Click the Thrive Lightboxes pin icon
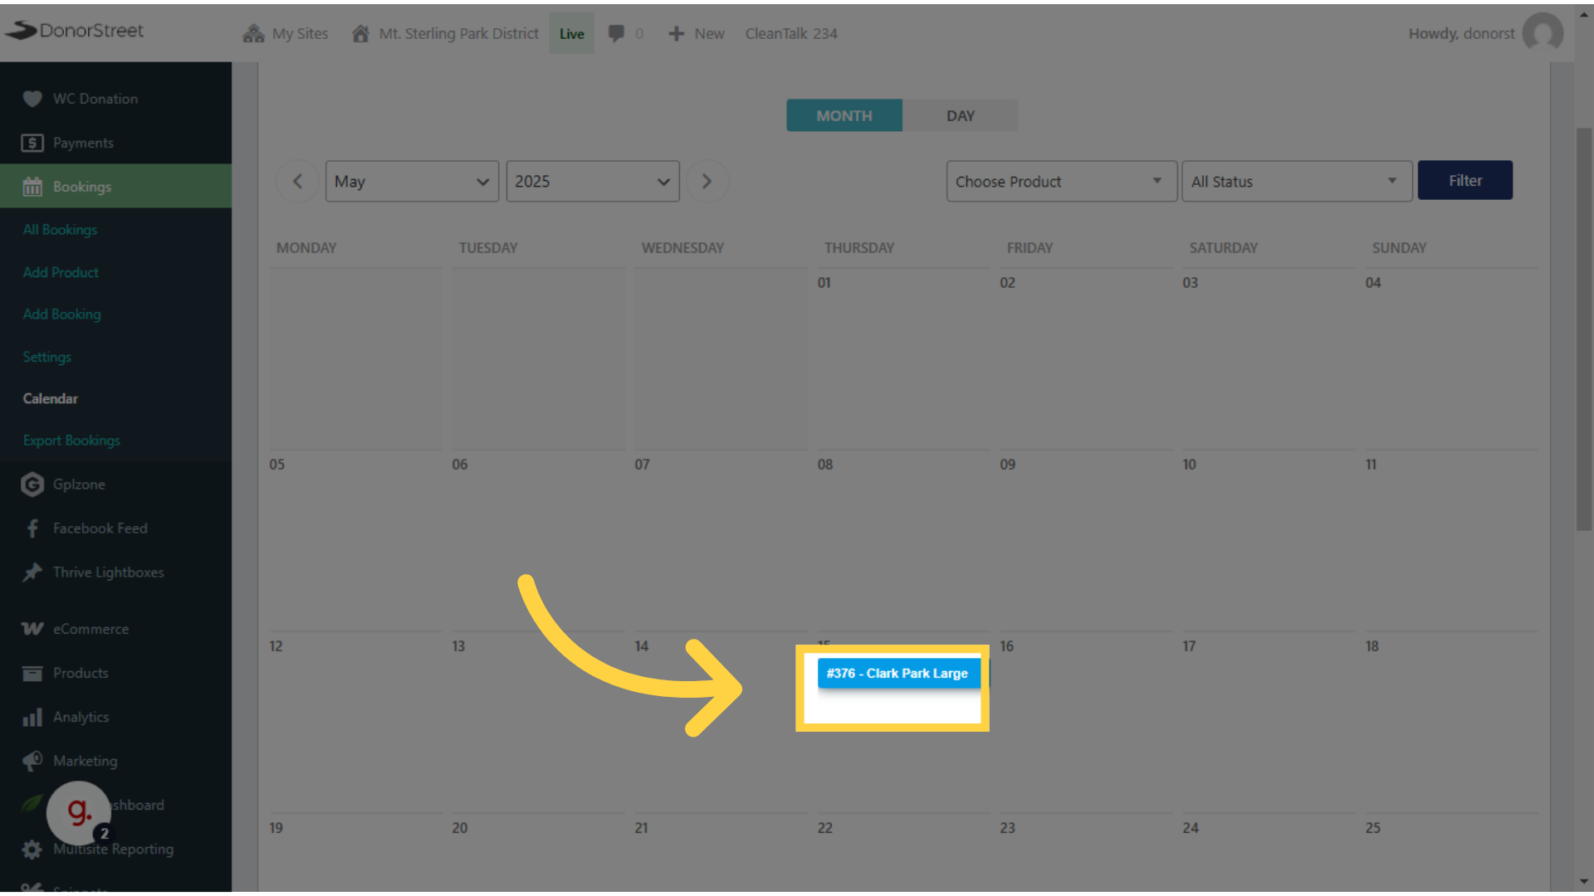The height and width of the screenshot is (896, 1594). tap(32, 572)
